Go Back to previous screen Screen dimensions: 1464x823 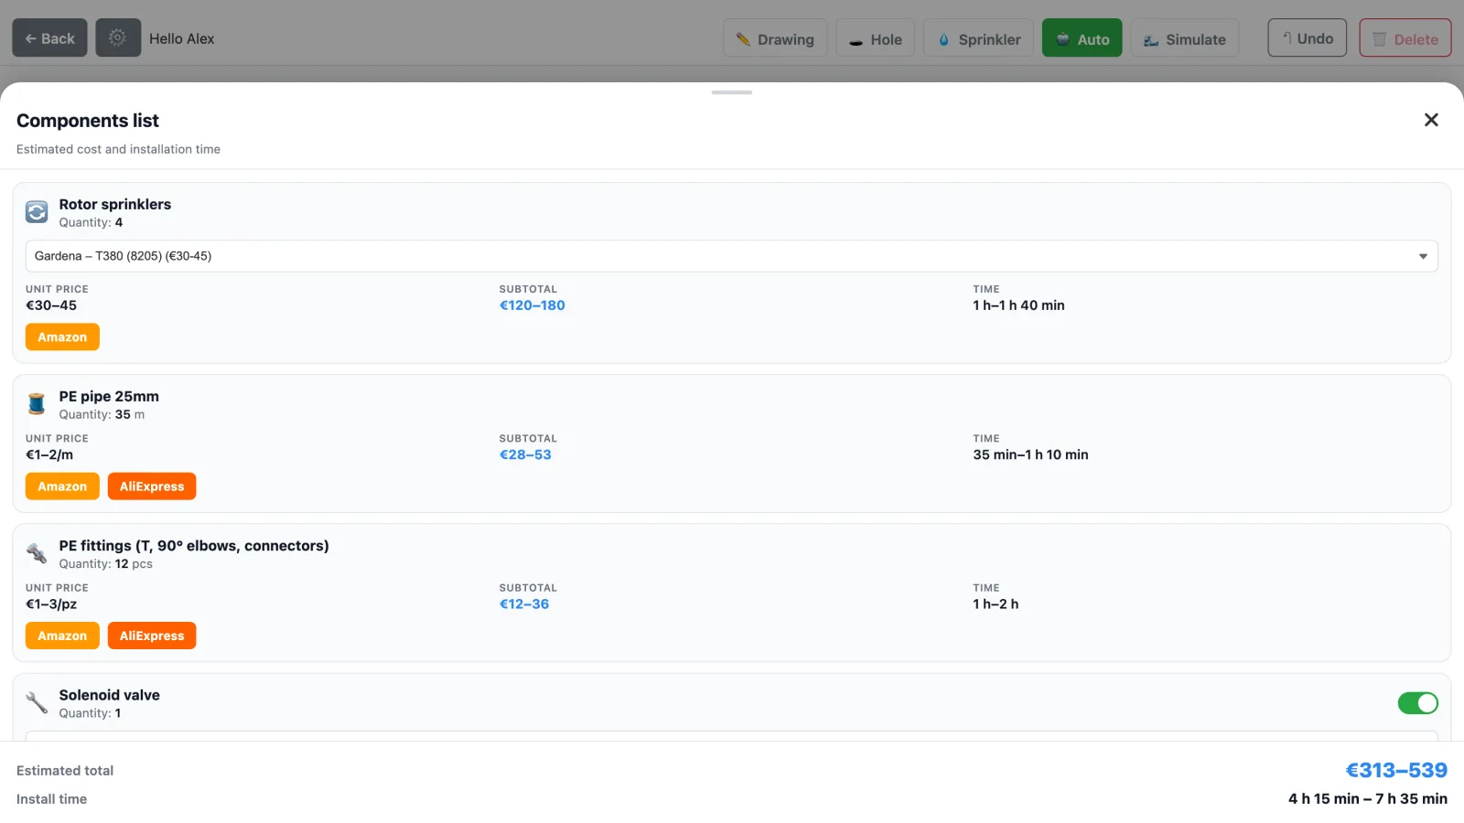point(49,38)
